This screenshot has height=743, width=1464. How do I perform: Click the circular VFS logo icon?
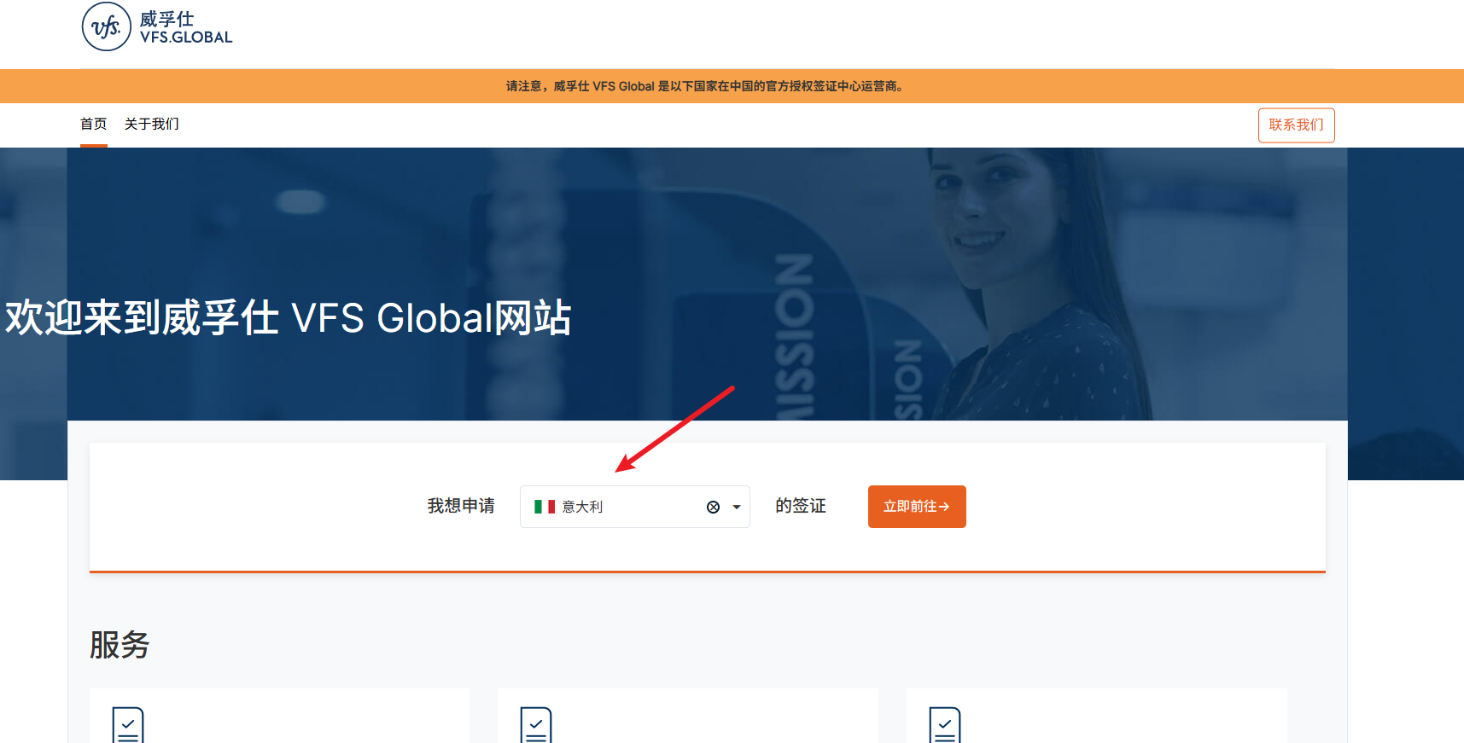(x=107, y=26)
